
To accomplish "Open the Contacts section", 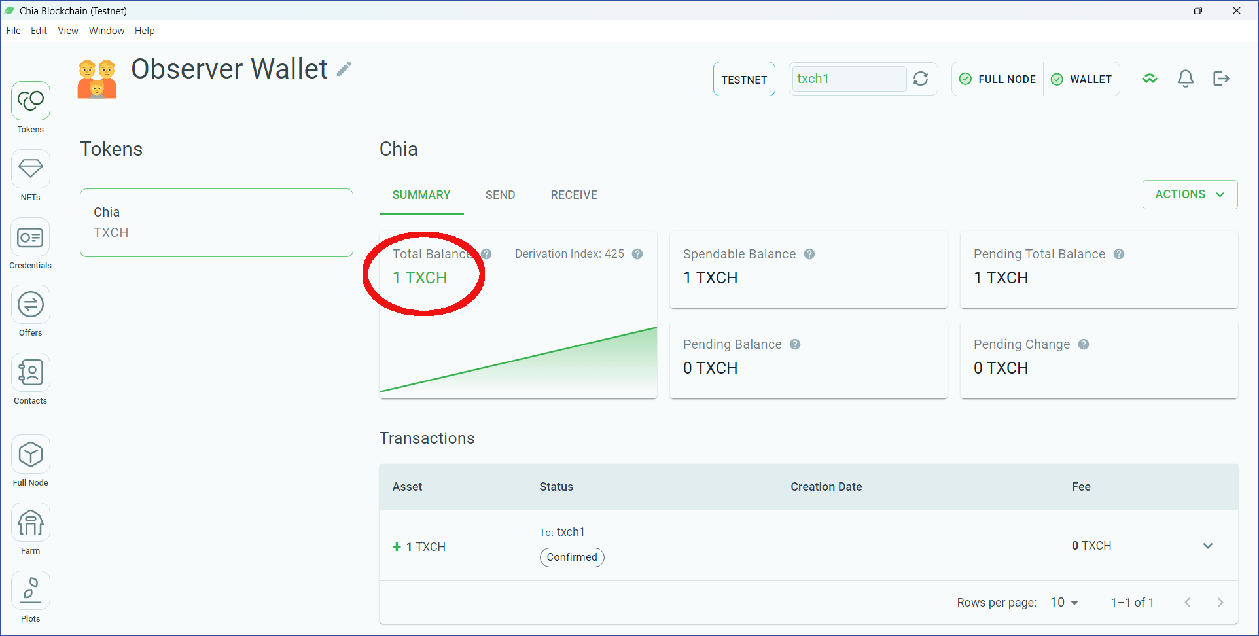I will tap(30, 372).
